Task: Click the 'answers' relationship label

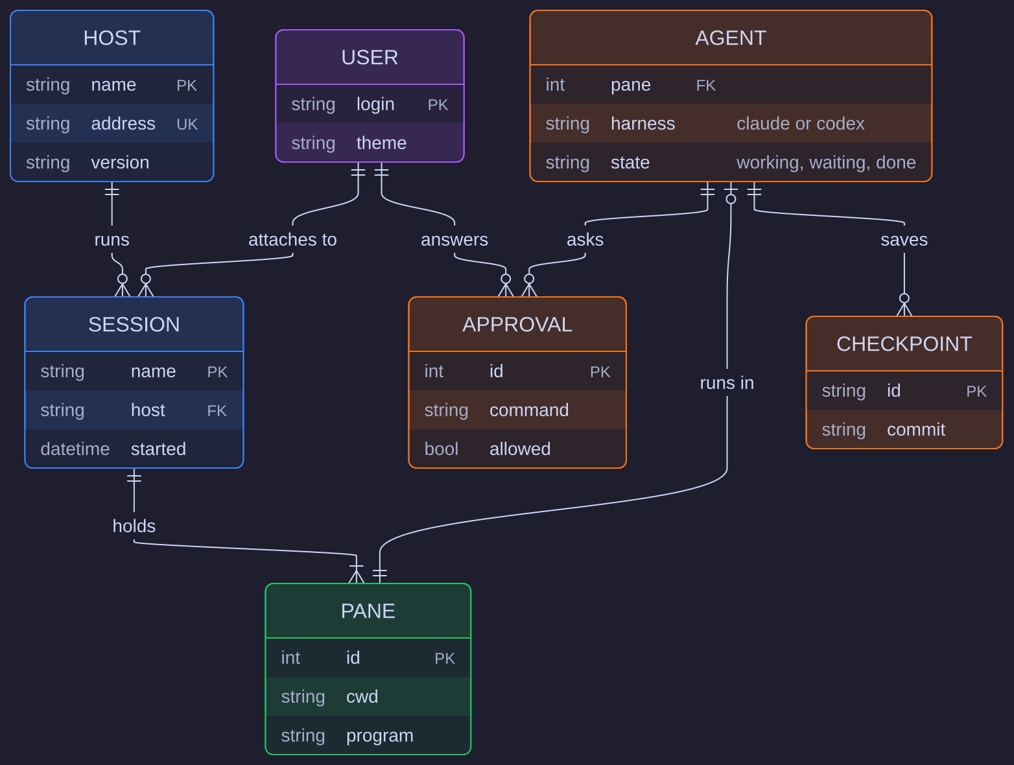Action: (454, 240)
